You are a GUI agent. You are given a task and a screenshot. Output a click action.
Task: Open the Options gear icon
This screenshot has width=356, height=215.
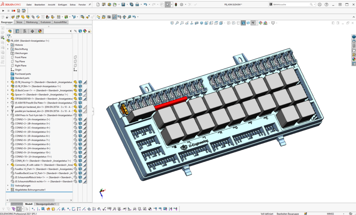point(181,5)
